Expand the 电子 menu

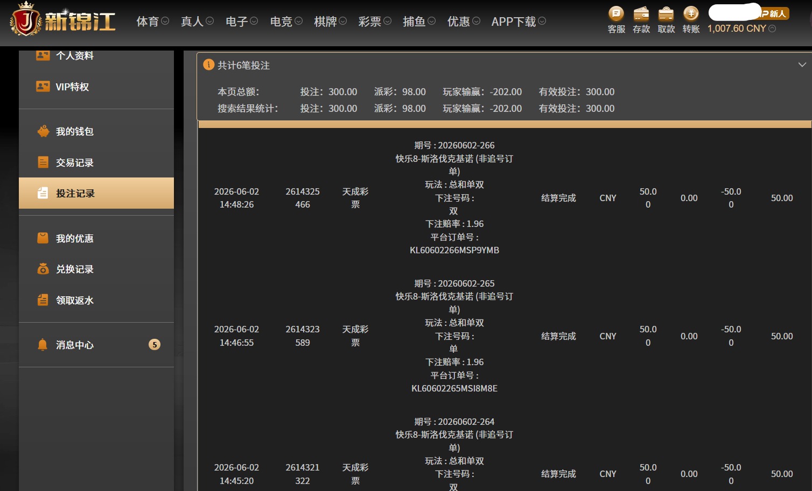click(x=242, y=22)
